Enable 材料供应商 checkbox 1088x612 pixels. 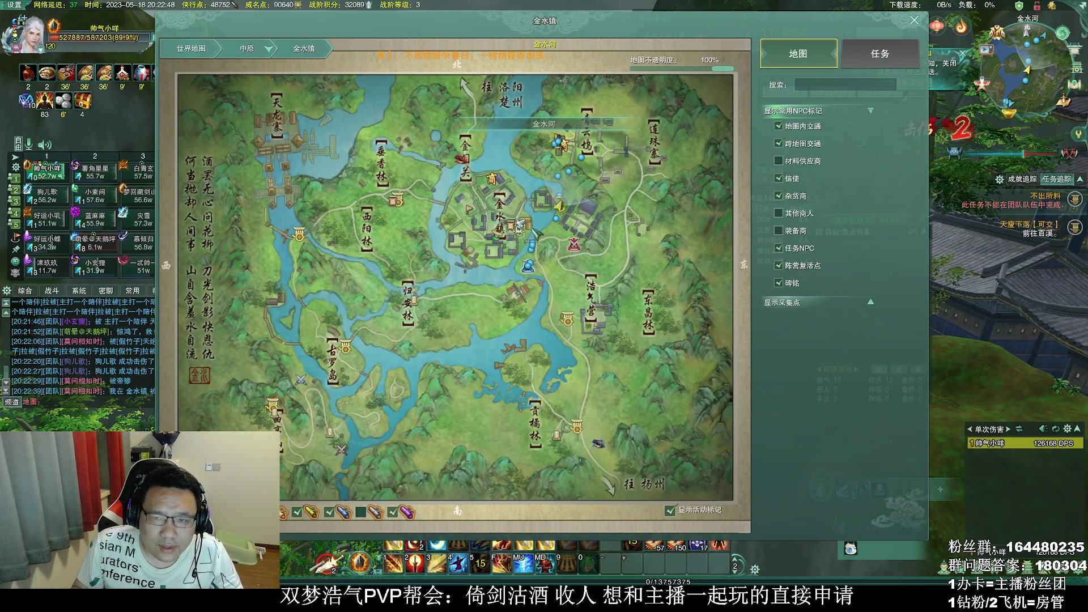(779, 161)
